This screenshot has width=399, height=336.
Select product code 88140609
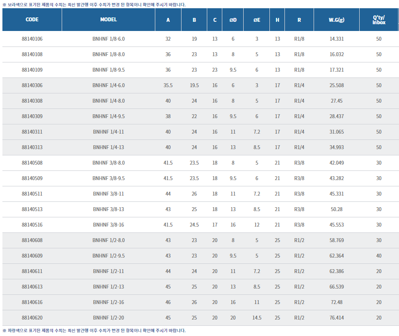(32, 256)
